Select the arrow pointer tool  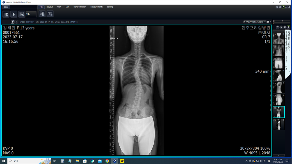[14, 14]
